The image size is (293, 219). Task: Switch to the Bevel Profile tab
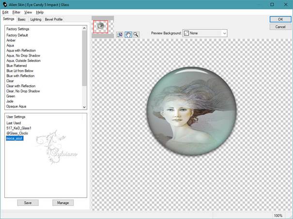[x=54, y=19]
